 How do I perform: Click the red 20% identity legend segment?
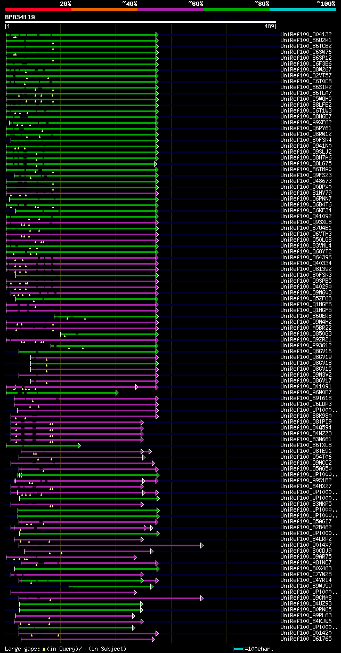[38, 9]
